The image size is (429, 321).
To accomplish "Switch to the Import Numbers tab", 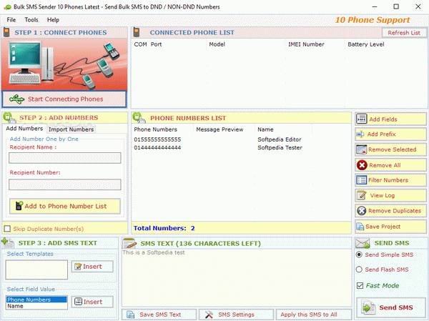I will [71, 129].
